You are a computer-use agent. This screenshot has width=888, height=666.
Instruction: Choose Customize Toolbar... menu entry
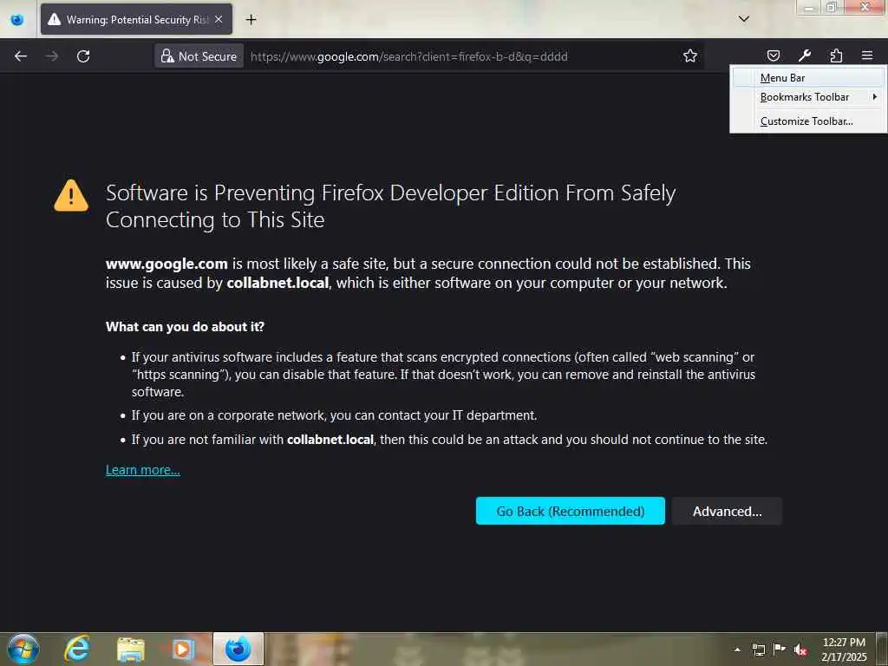tap(808, 121)
